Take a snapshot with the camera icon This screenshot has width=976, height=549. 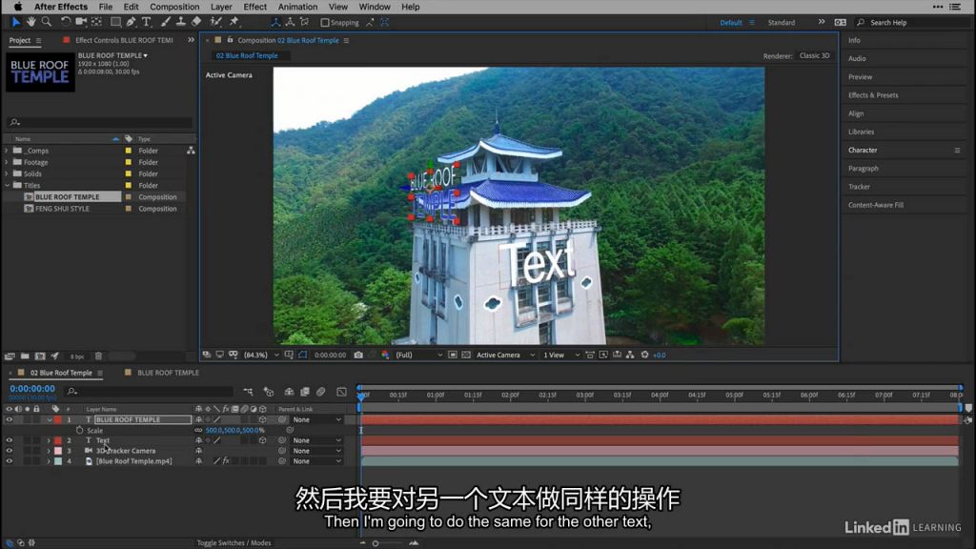click(358, 355)
